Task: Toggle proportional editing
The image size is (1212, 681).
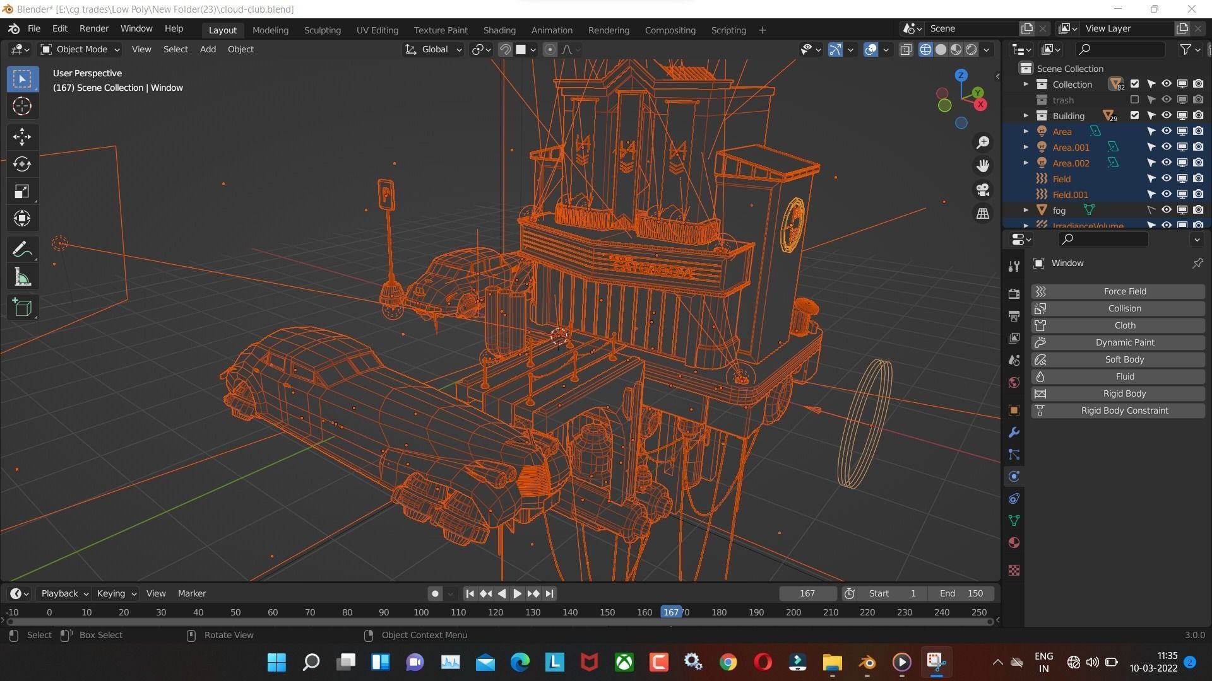Action: 550,49
